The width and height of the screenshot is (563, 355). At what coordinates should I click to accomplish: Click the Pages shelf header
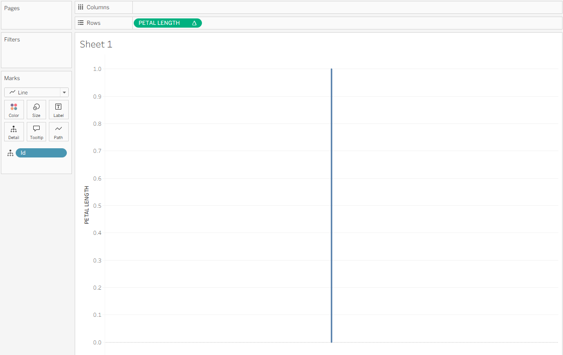click(12, 8)
